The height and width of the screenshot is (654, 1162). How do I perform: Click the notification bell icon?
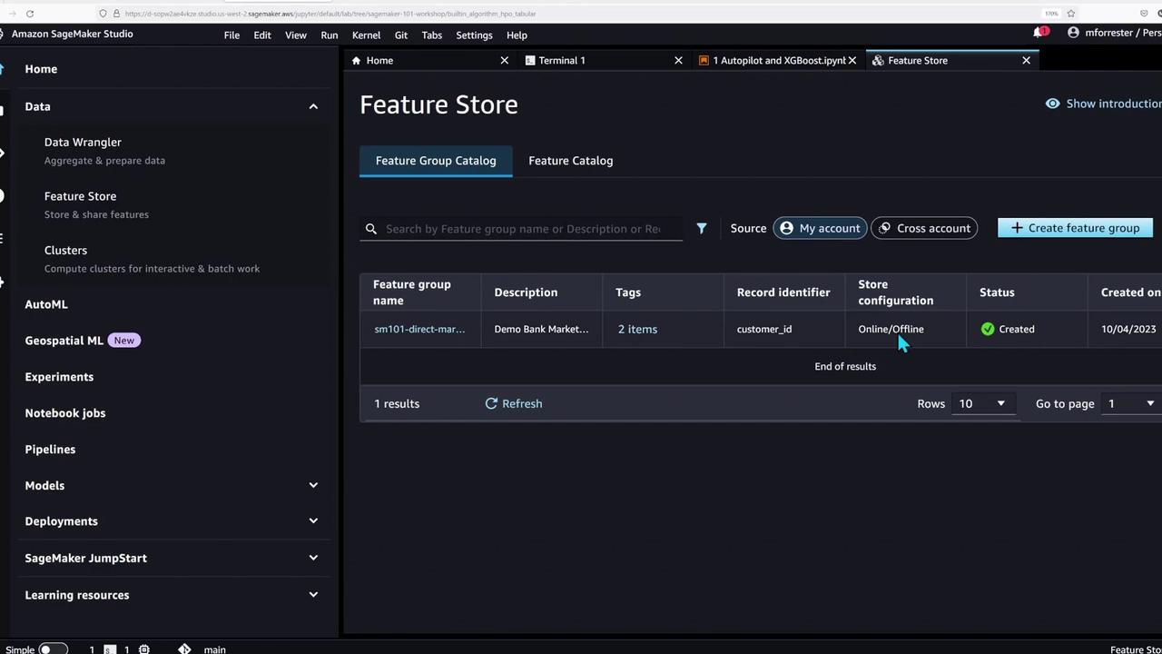click(x=1039, y=33)
